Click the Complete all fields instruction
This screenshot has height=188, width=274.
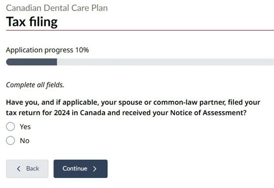35,85
